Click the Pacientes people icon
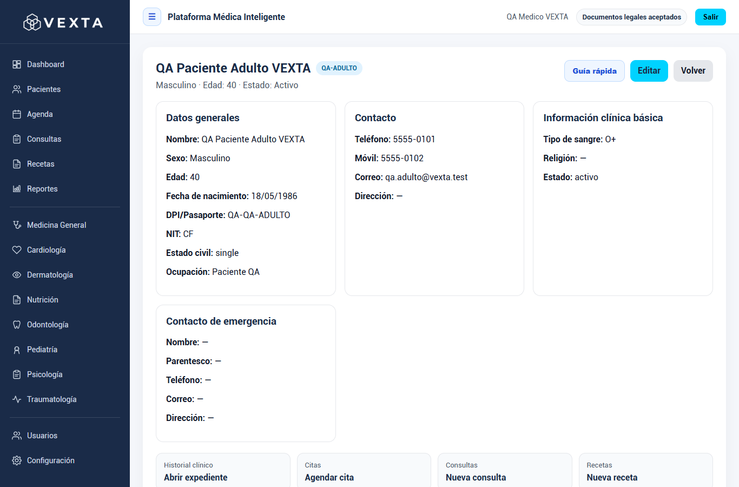739x487 pixels. click(17, 89)
